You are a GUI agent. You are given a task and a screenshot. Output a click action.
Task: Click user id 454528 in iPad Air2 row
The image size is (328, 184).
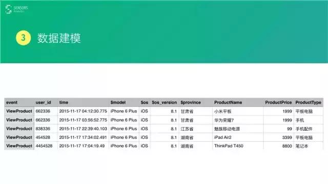(x=43, y=137)
